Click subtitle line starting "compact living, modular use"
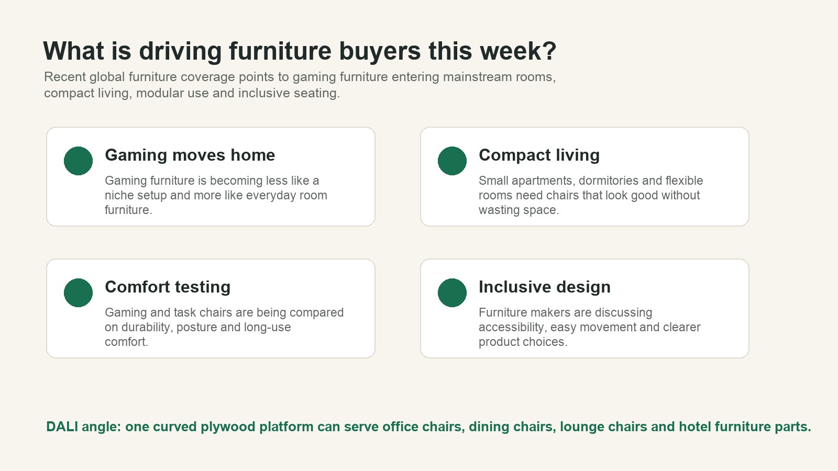 click(192, 93)
